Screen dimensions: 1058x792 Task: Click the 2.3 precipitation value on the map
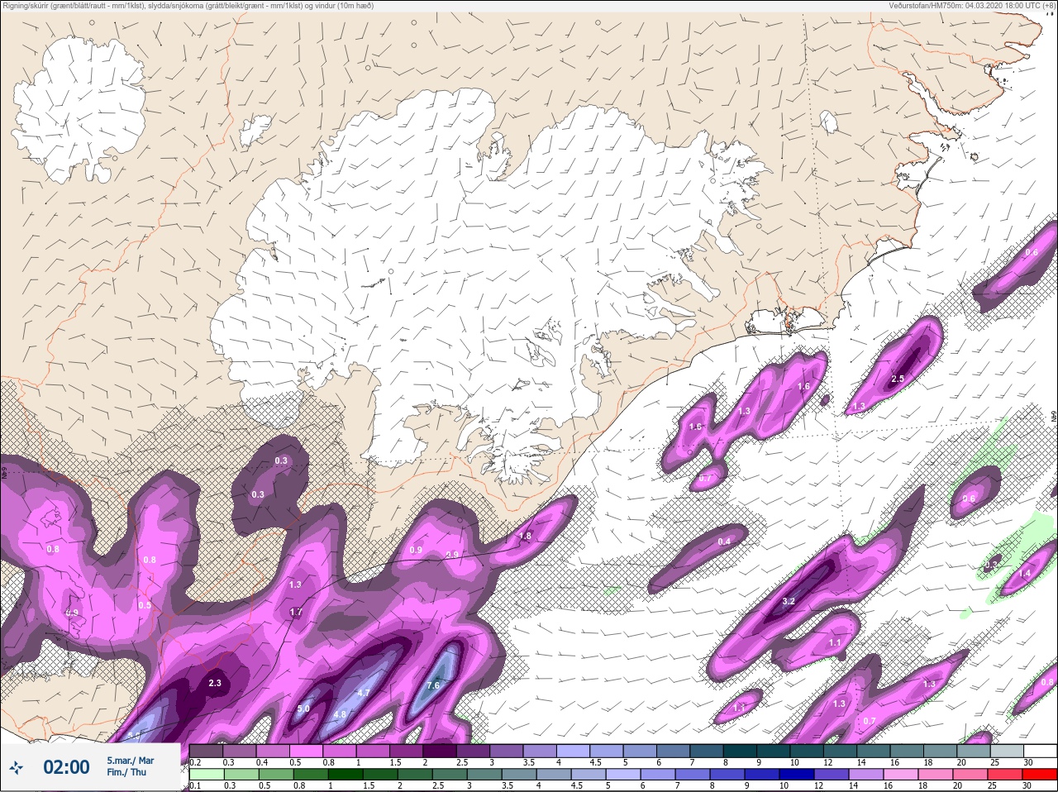(215, 683)
